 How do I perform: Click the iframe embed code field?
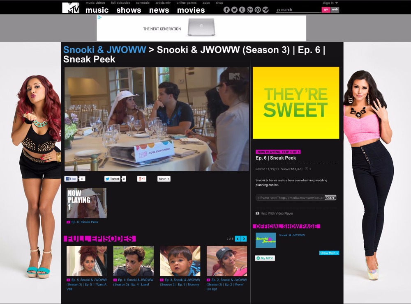[x=290, y=197]
